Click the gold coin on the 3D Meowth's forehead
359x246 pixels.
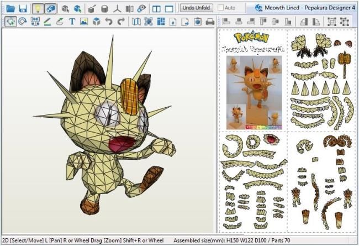[x=130, y=96]
